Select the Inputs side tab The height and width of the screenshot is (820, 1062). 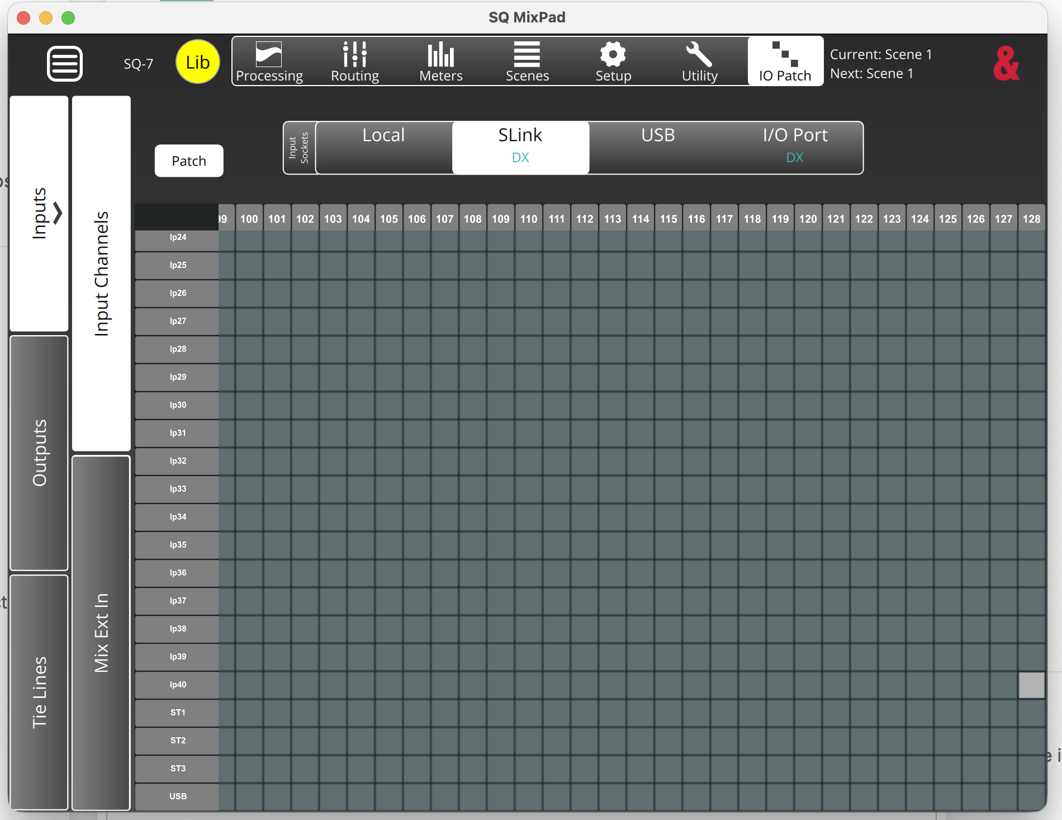point(39,214)
